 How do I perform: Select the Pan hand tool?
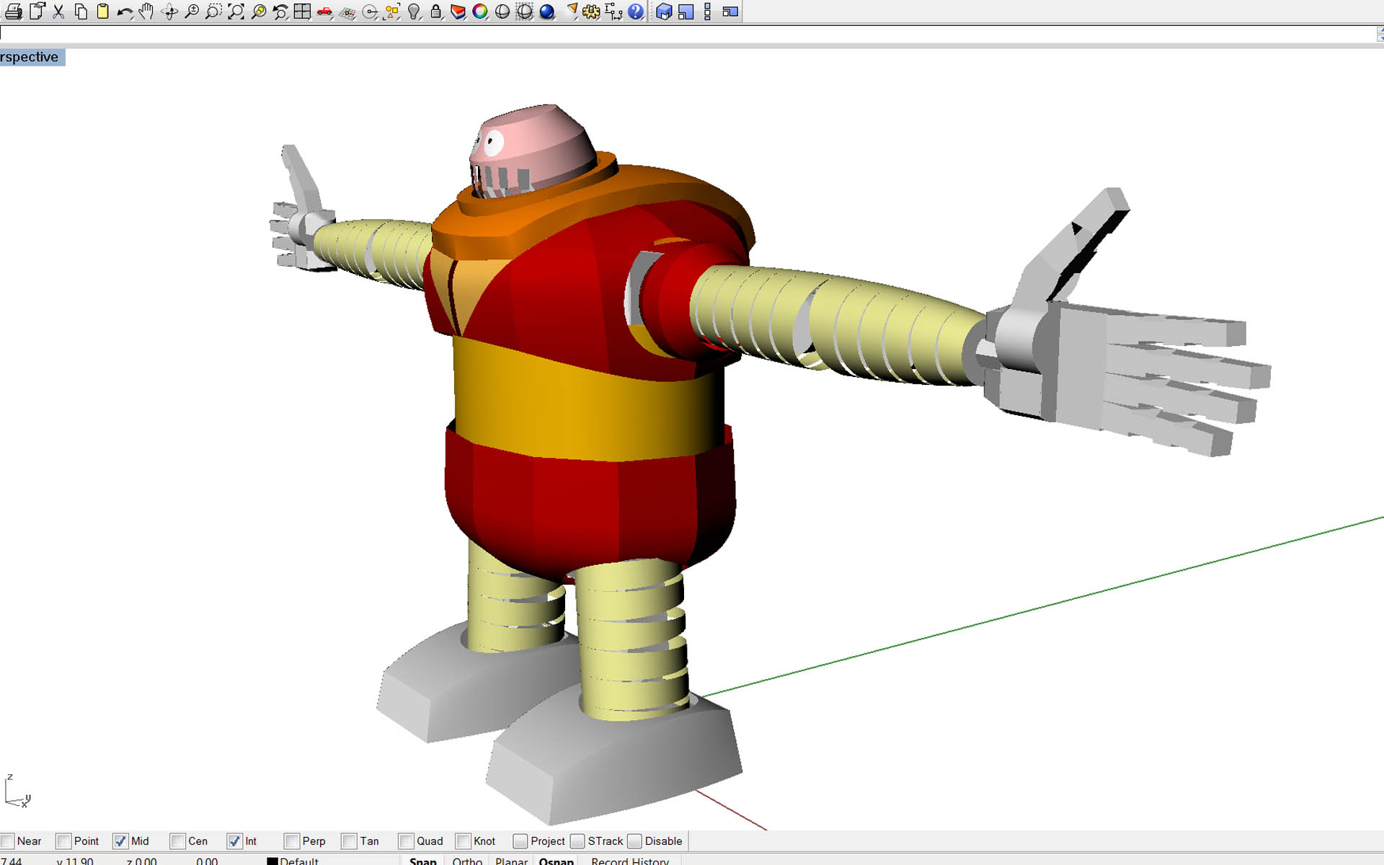pos(146,12)
